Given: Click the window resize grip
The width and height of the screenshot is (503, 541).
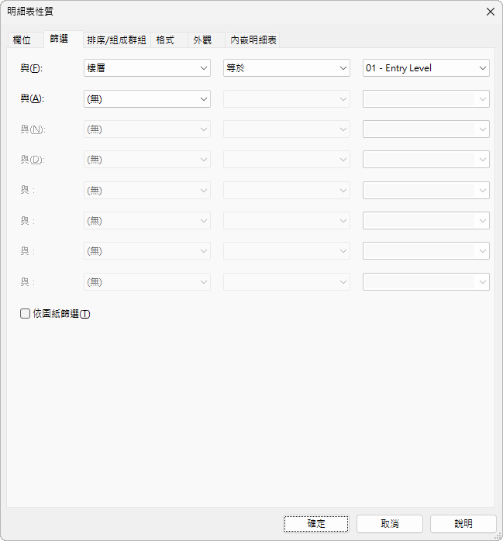Looking at the screenshot, I should 498,536.
